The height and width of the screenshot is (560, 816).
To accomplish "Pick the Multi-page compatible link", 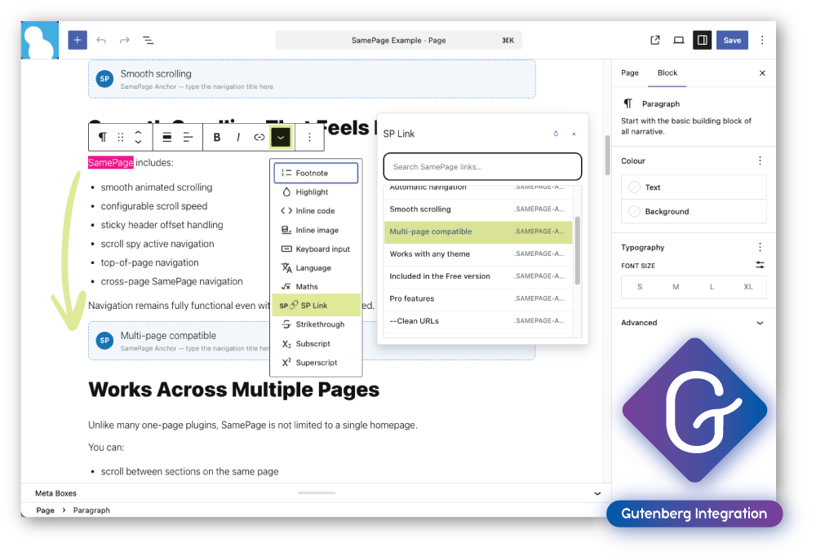I will [477, 231].
